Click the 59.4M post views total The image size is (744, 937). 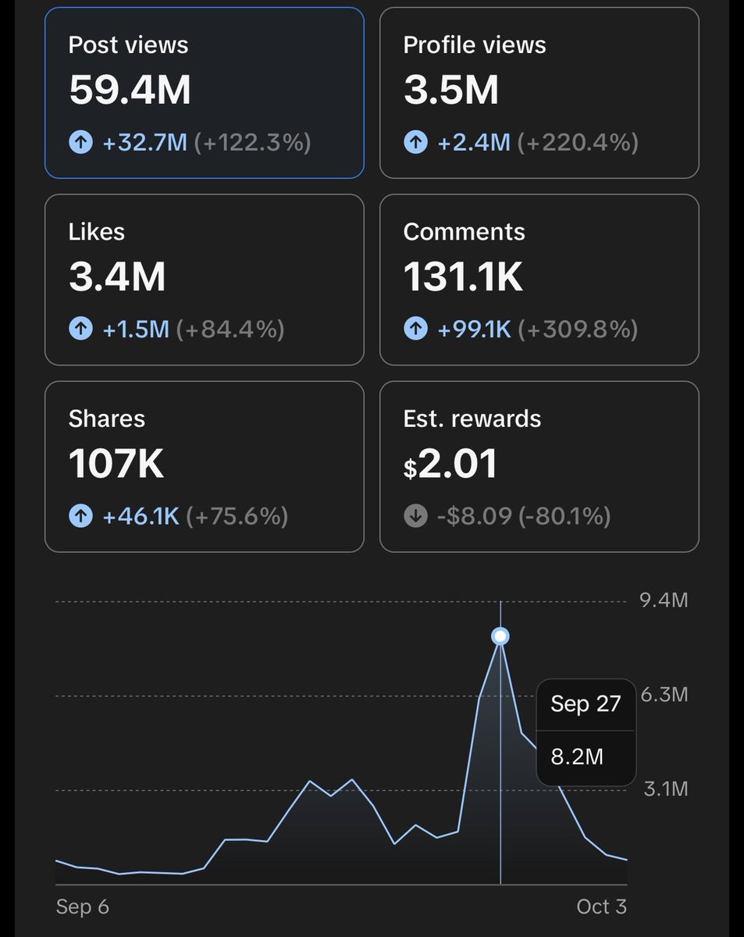(130, 91)
